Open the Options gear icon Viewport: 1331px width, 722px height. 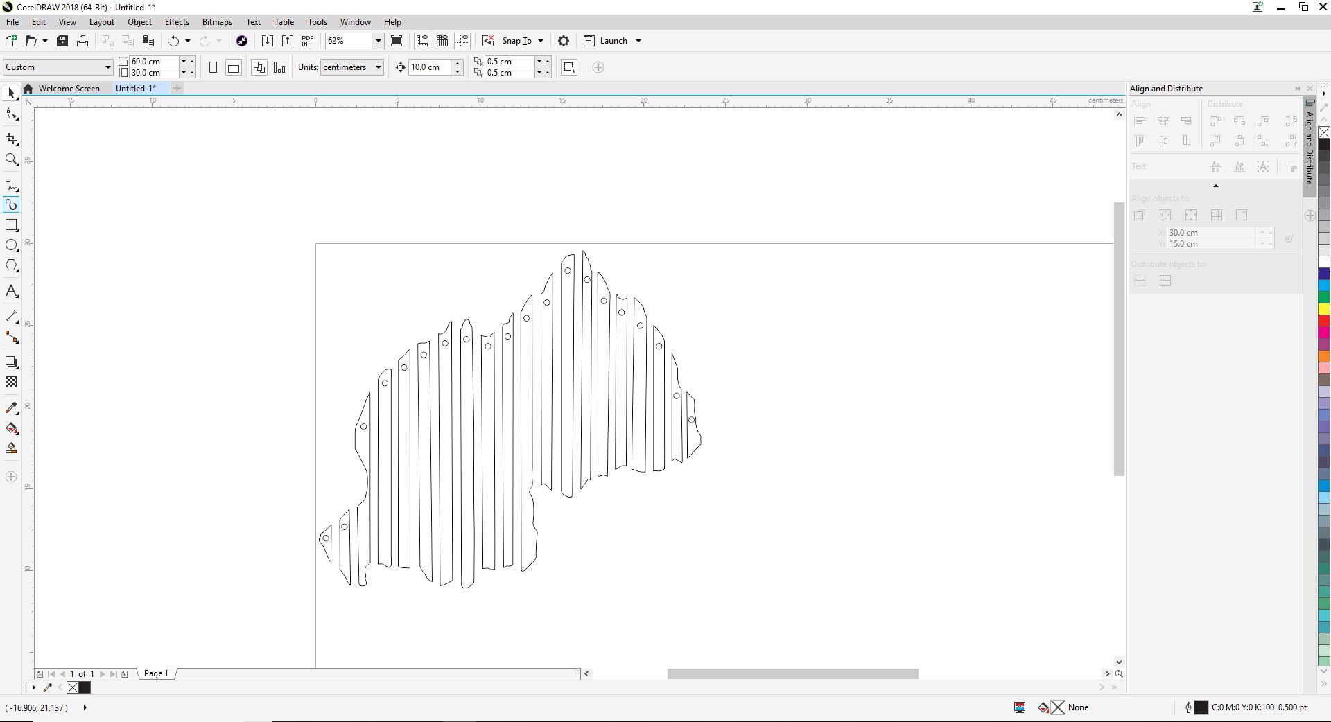pyautogui.click(x=564, y=41)
